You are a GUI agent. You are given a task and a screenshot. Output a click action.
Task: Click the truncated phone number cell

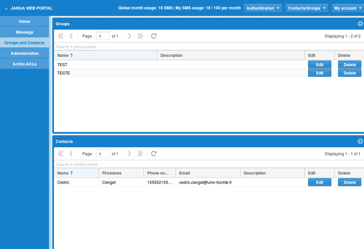(x=160, y=182)
